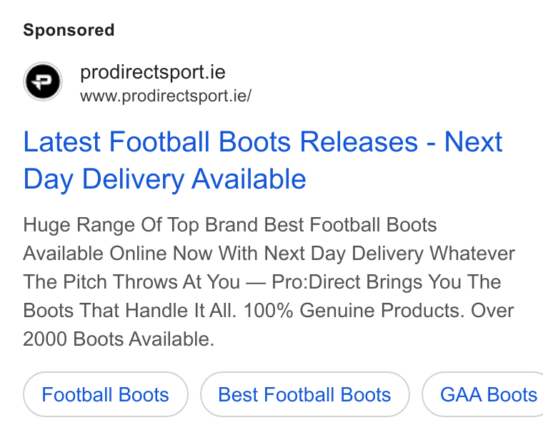543x440 pixels.
Task: Click Huge Range Of Top Brand text
Action: (x=141, y=225)
